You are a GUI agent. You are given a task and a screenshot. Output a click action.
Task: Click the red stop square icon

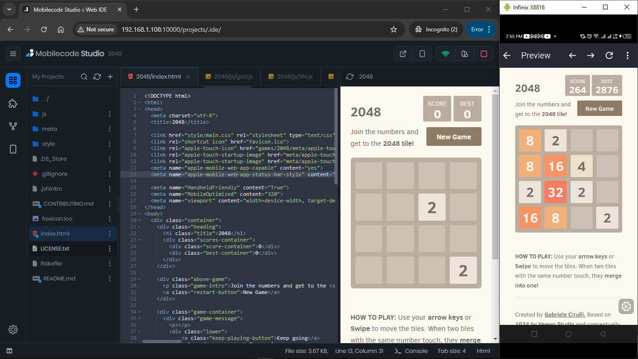point(484,54)
